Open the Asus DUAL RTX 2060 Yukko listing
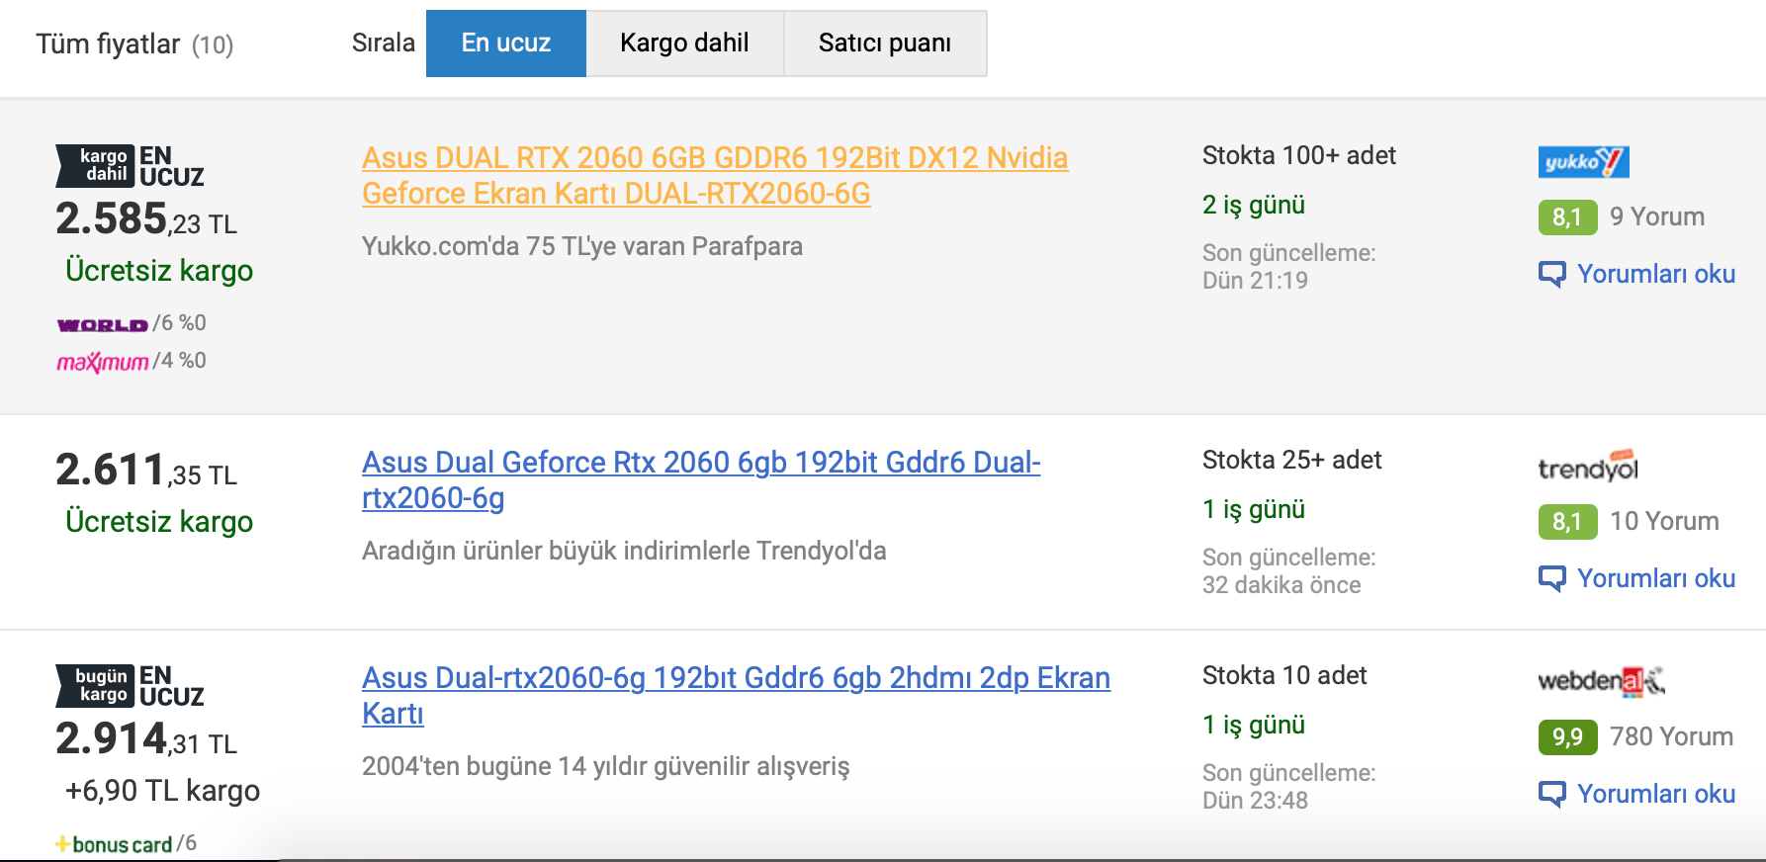Image resolution: width=1766 pixels, height=862 pixels. coord(714,175)
